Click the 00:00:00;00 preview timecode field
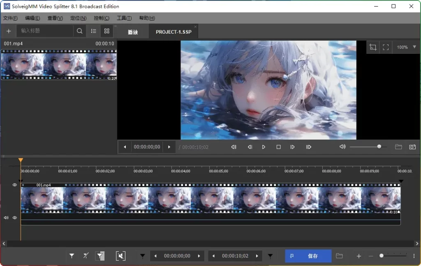The height and width of the screenshot is (266, 421). click(147, 147)
